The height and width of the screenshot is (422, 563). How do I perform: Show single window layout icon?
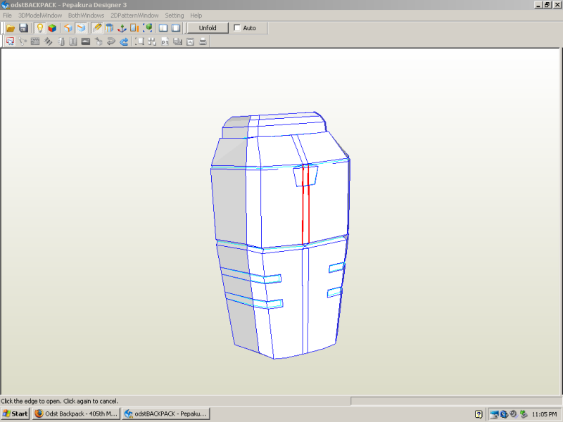pyautogui.click(x=176, y=28)
